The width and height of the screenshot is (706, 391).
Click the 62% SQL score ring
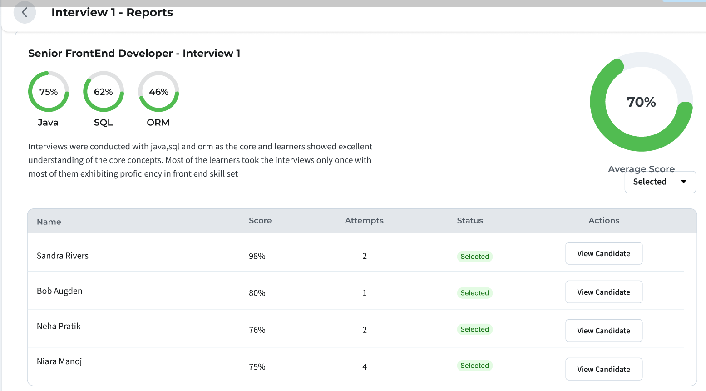click(104, 92)
